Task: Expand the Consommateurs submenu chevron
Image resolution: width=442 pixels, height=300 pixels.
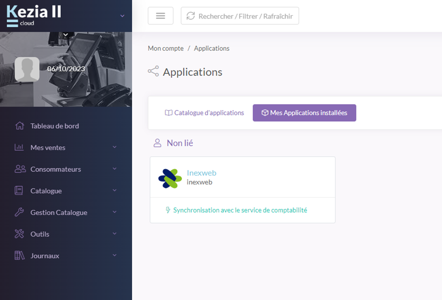Action: [x=114, y=169]
